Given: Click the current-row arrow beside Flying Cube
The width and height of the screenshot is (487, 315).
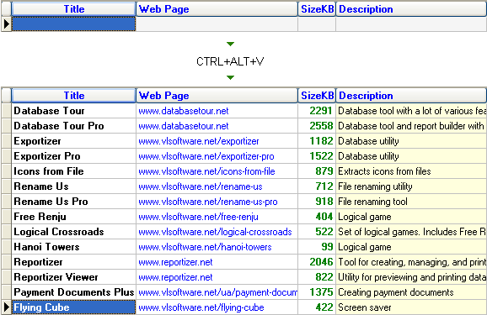Looking at the screenshot, I should (6, 307).
